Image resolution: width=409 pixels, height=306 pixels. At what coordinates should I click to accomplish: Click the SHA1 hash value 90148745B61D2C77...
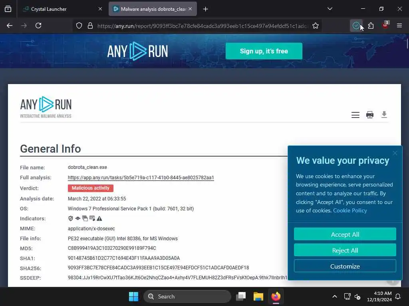pos(124,258)
